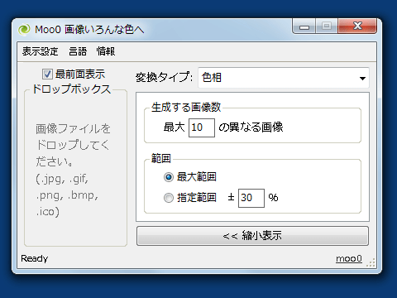Open the 表示設定 menu

tap(41, 51)
